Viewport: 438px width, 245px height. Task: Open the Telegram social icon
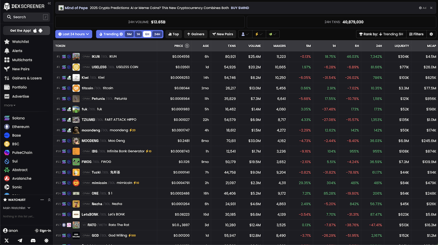pos(20,241)
